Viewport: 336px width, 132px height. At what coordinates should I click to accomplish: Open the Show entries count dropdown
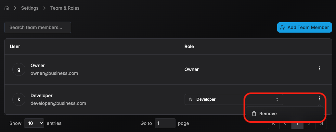(x=34, y=123)
